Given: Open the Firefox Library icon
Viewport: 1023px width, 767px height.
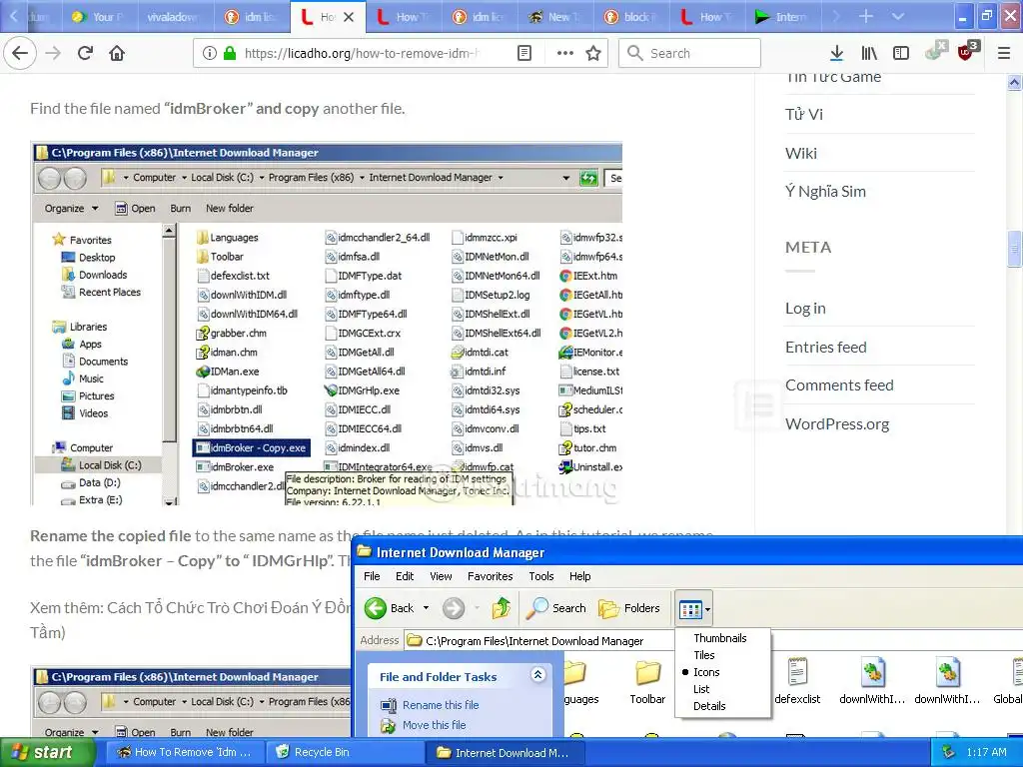Looking at the screenshot, I should 869,53.
